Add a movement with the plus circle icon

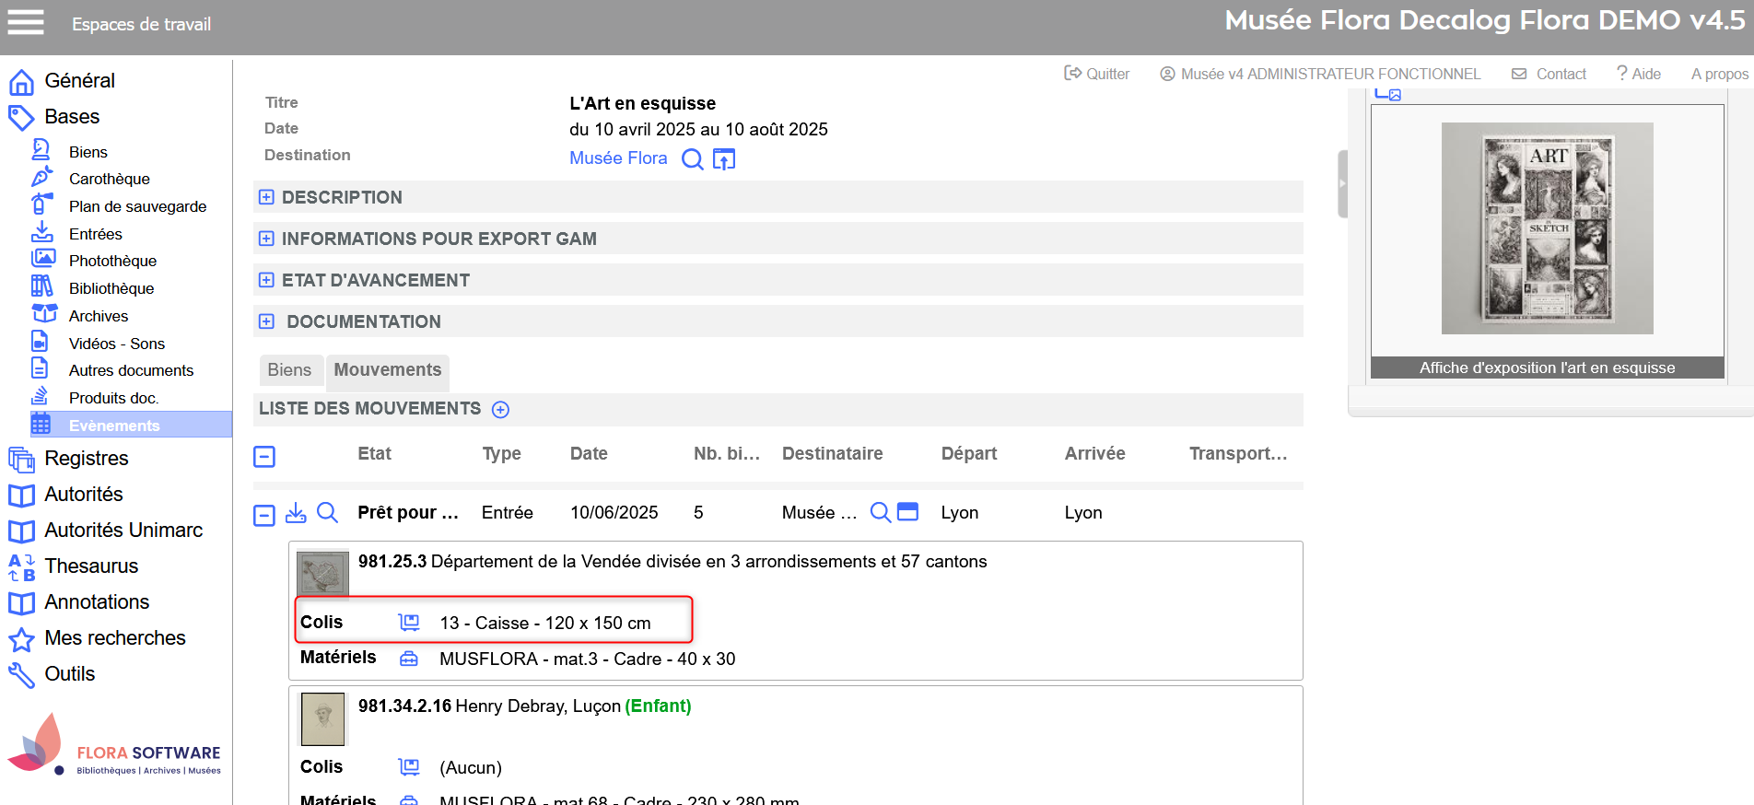point(500,410)
